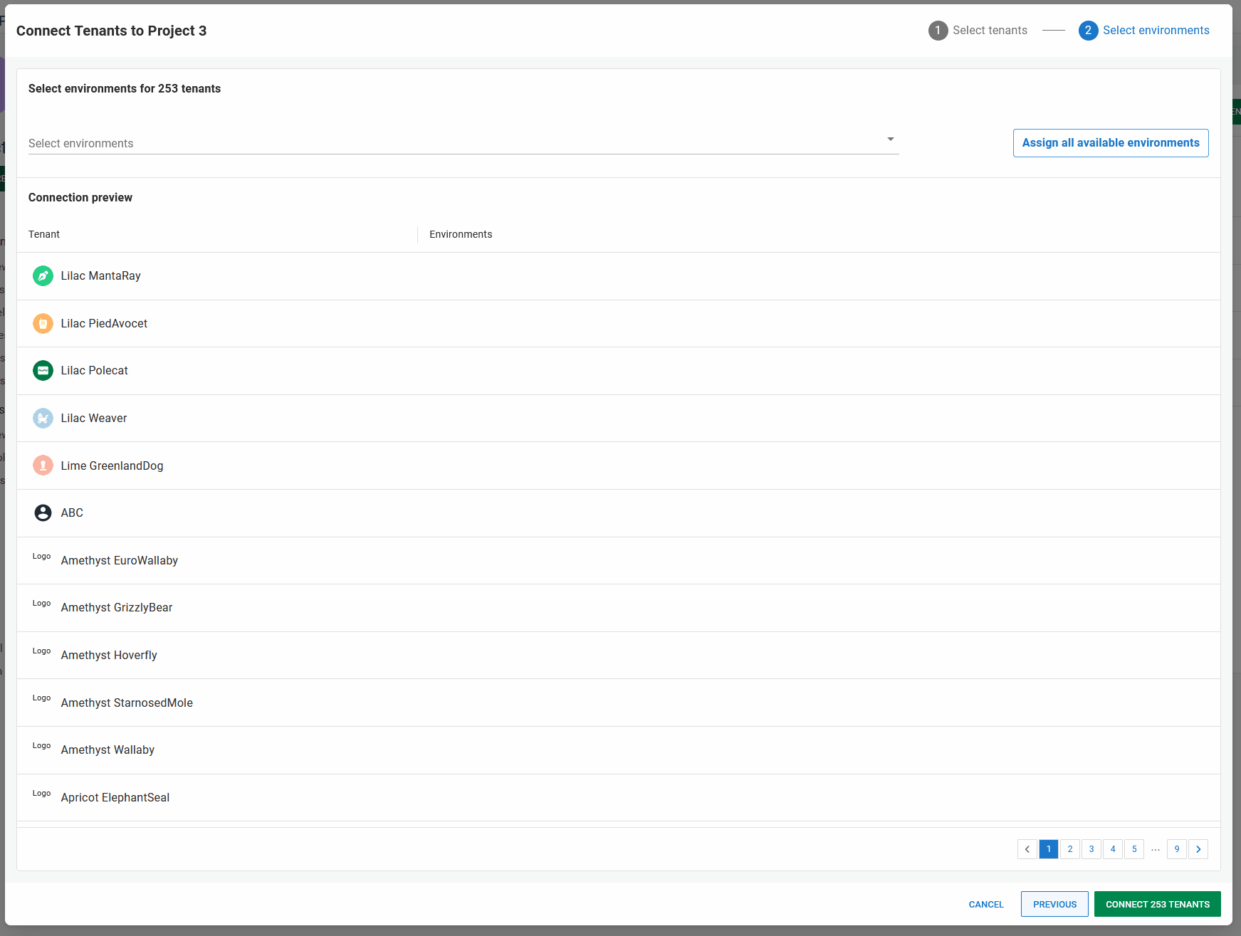Open page 9 of the tenant list
Image resolution: width=1241 pixels, height=936 pixels.
tap(1177, 848)
